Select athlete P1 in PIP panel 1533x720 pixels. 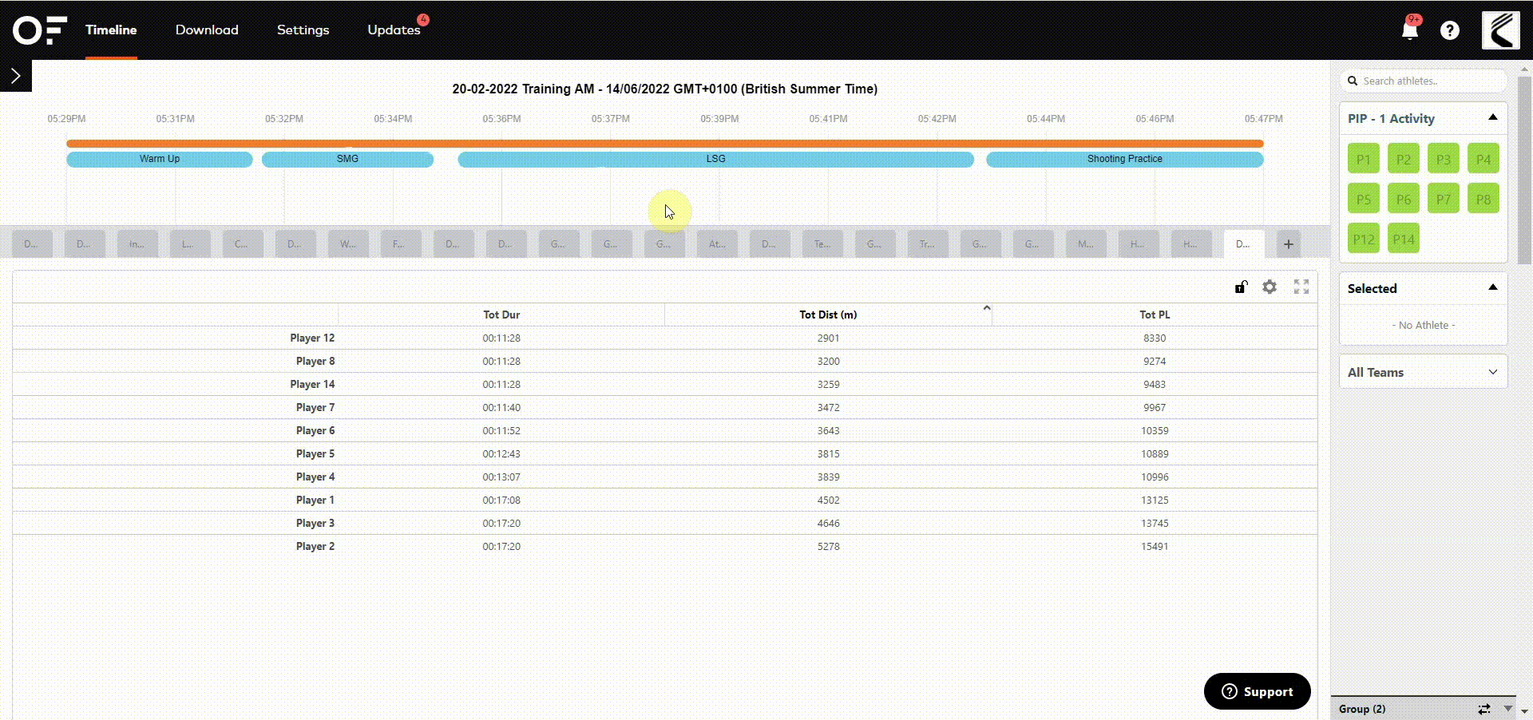(x=1363, y=158)
